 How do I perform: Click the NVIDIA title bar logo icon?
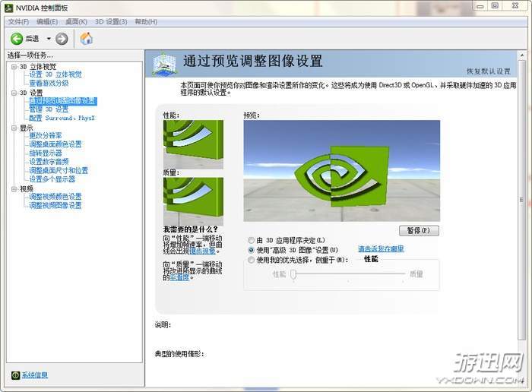[x=9, y=8]
